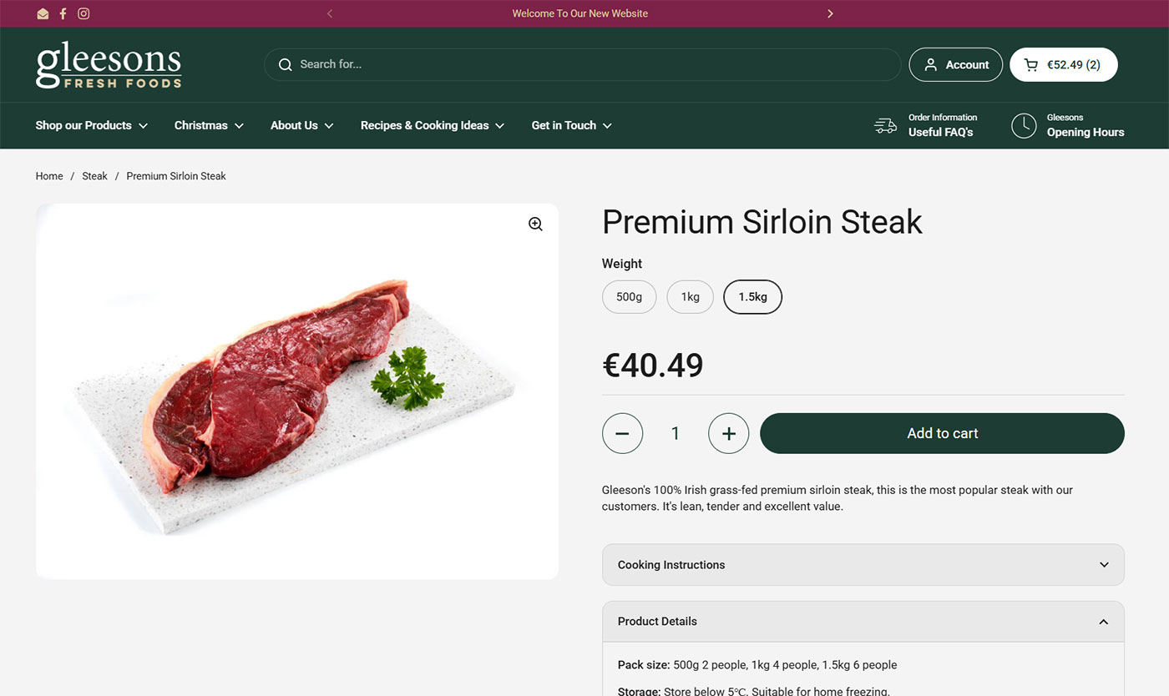Select the 500g weight option
Screen dimensions: 1169x696
(629, 297)
